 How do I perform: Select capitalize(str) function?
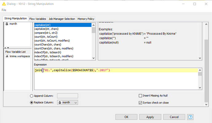click(x=63, y=25)
